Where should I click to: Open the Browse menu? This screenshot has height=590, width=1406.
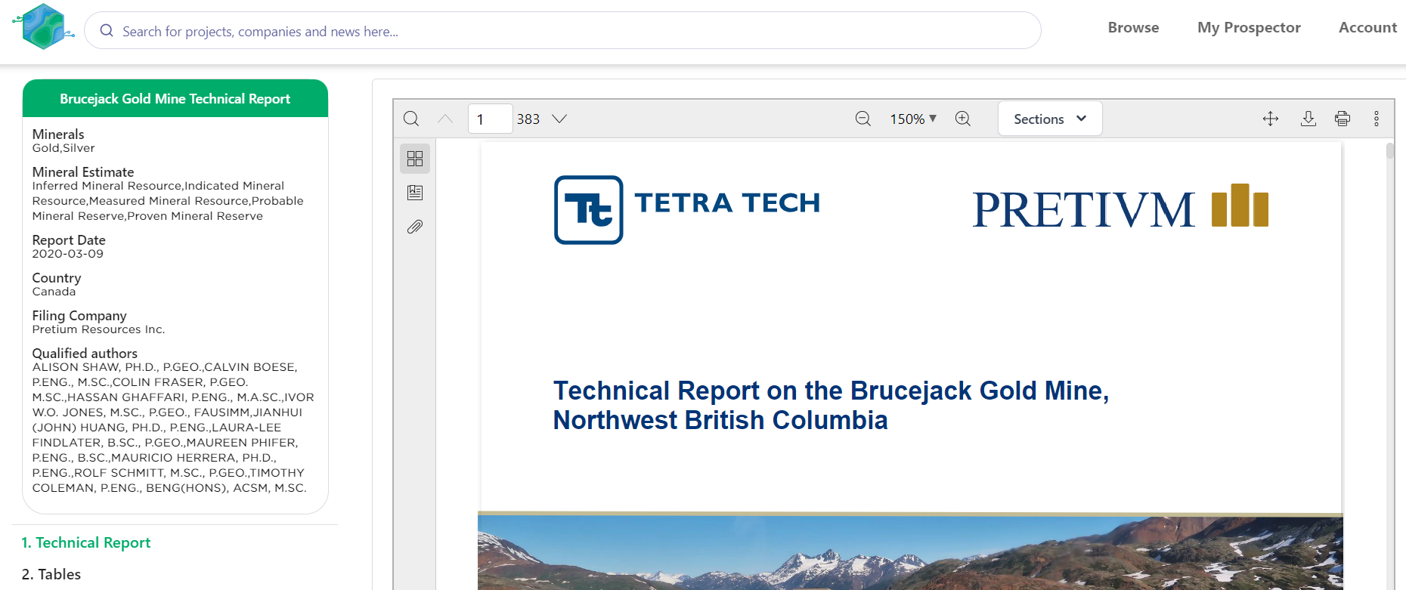[1133, 27]
